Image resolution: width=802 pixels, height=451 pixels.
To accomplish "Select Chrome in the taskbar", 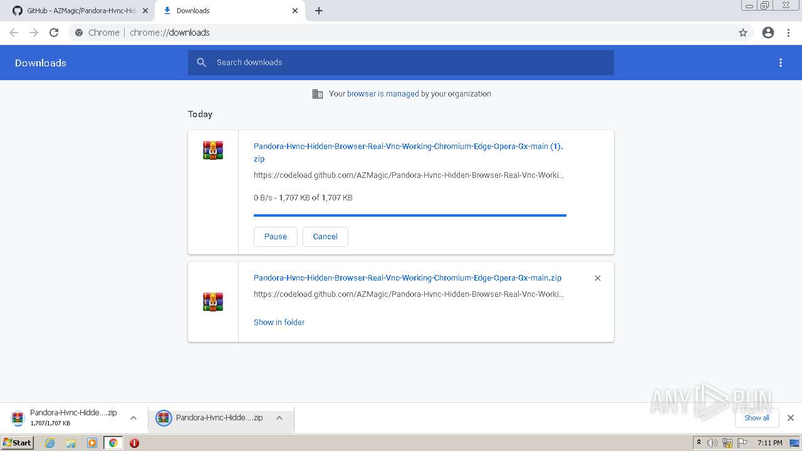I will point(113,443).
